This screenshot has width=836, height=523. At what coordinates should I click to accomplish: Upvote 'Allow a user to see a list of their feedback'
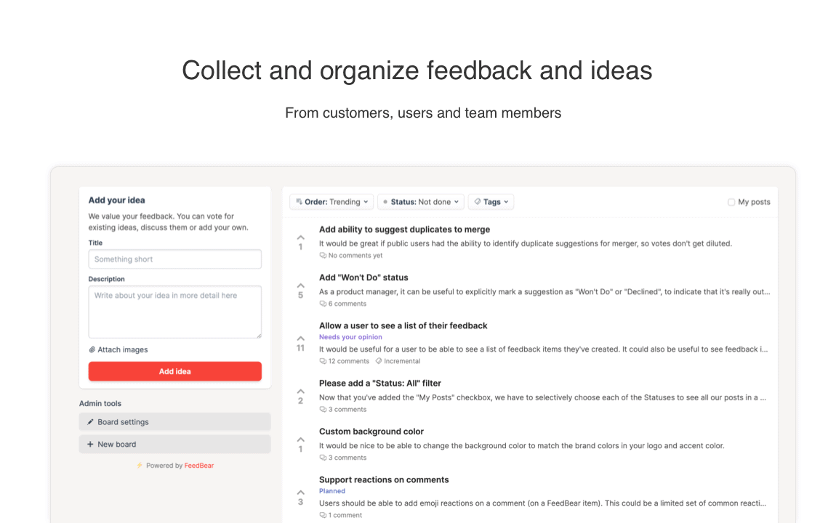[x=301, y=338]
